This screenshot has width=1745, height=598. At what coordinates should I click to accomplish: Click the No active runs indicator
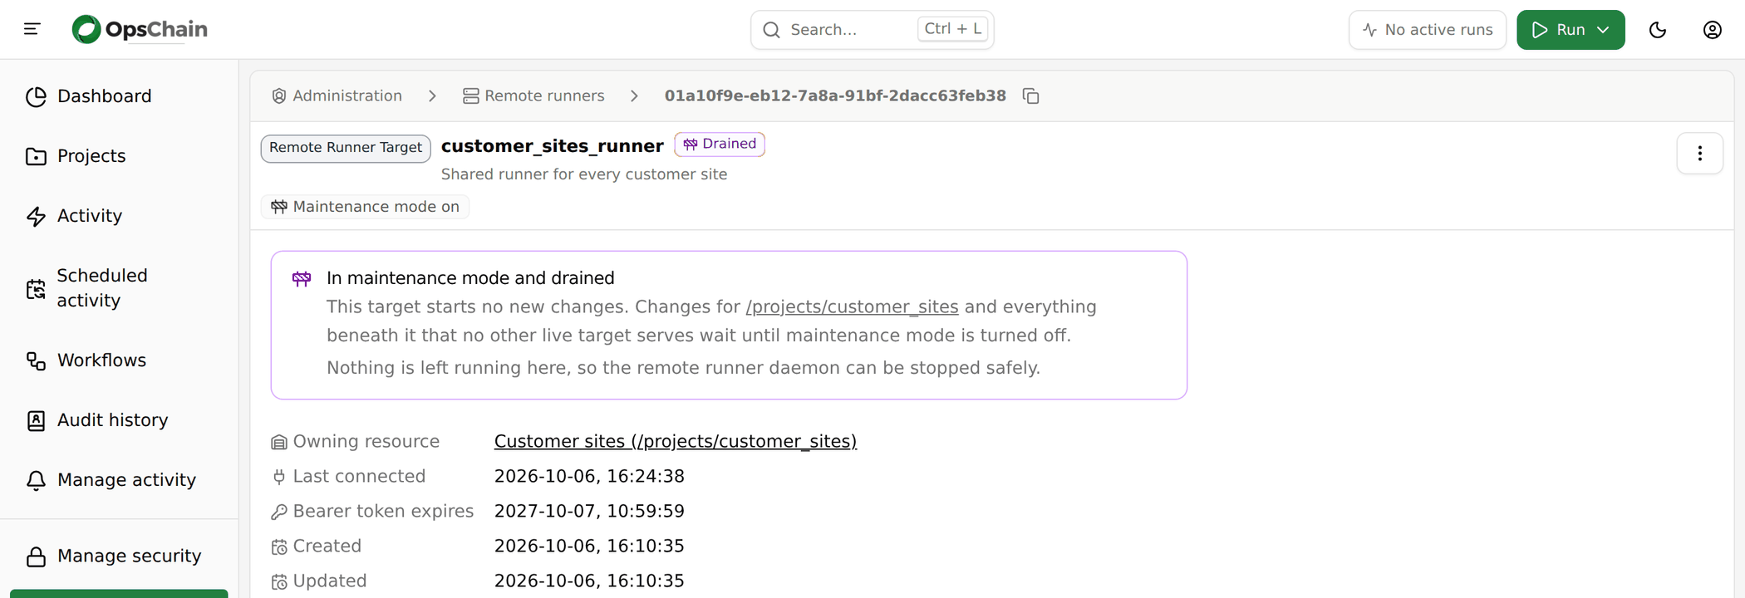click(1427, 30)
